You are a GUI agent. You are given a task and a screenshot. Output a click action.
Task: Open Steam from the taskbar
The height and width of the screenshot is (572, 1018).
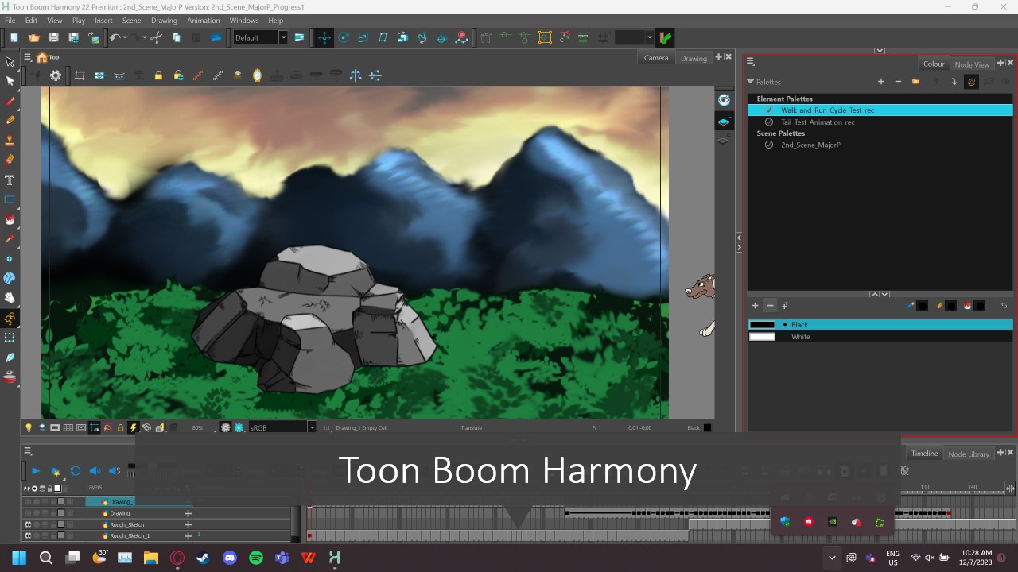[x=204, y=558]
